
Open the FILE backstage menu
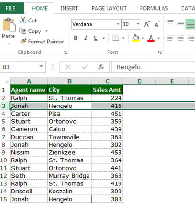pyautogui.click(x=11, y=8)
